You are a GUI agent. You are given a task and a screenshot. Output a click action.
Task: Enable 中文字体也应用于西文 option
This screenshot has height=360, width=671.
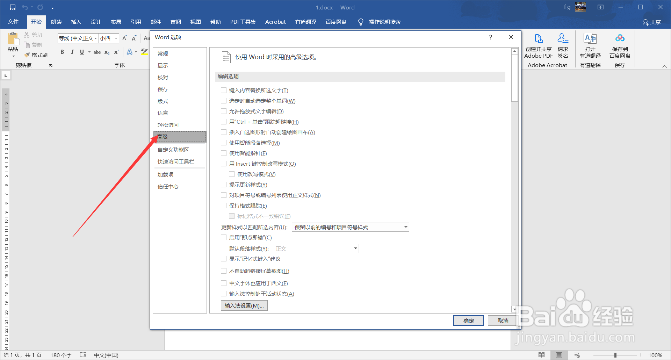[x=223, y=283]
